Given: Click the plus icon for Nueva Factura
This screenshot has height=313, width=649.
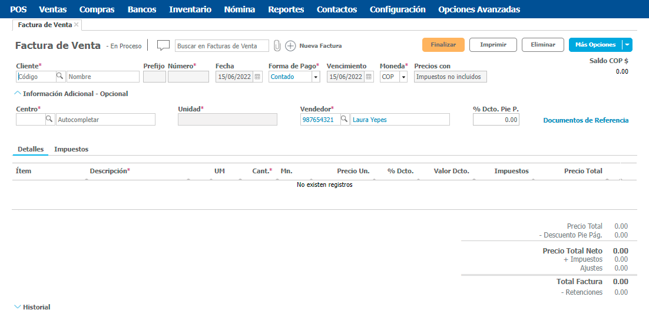Looking at the screenshot, I should pos(290,46).
